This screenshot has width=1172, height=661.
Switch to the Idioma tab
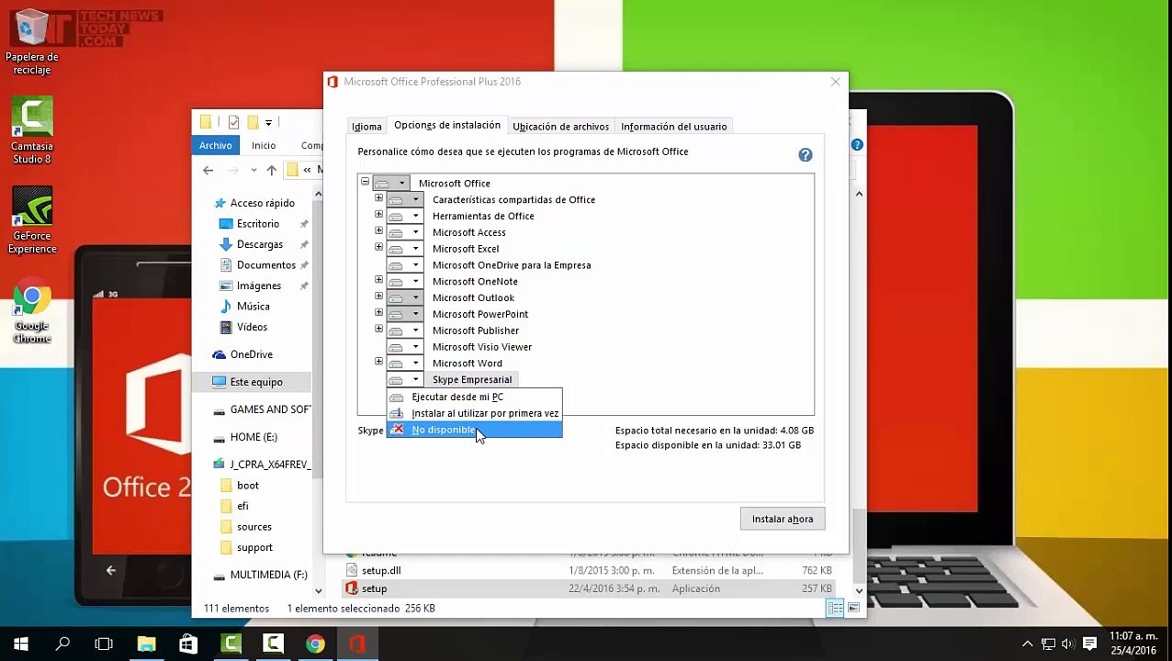pos(366,127)
